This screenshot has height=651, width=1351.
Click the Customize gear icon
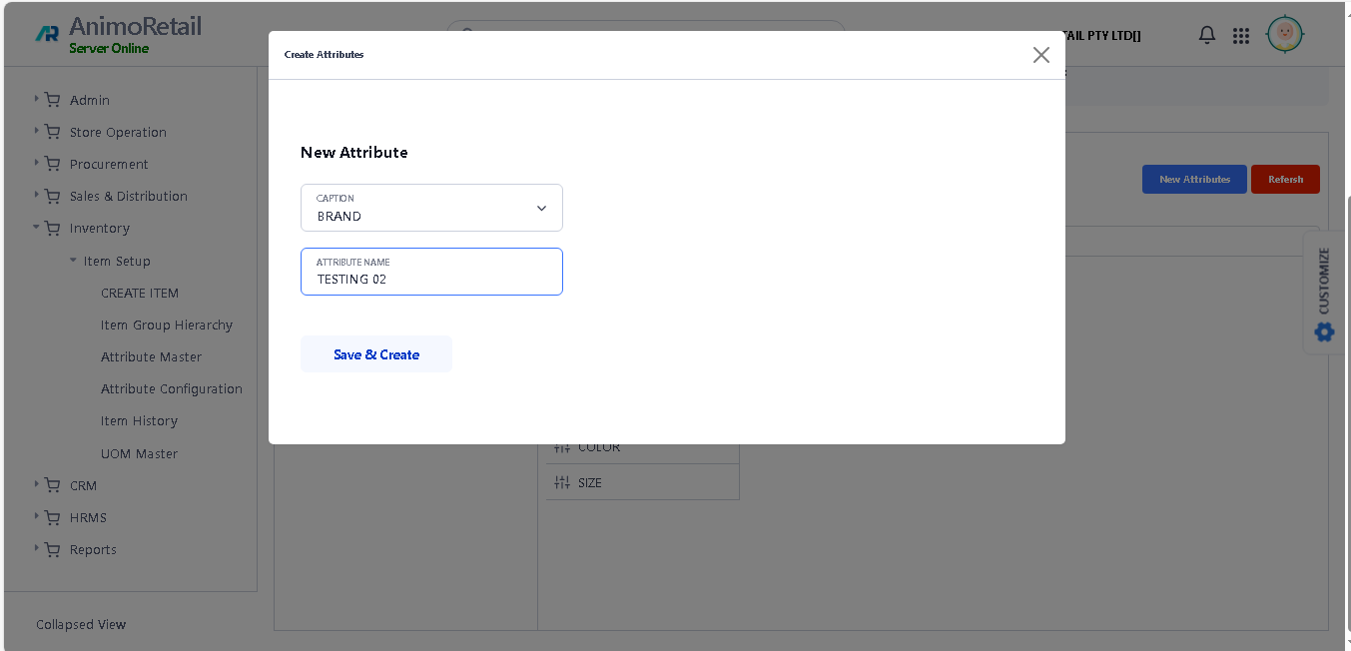[1324, 331]
